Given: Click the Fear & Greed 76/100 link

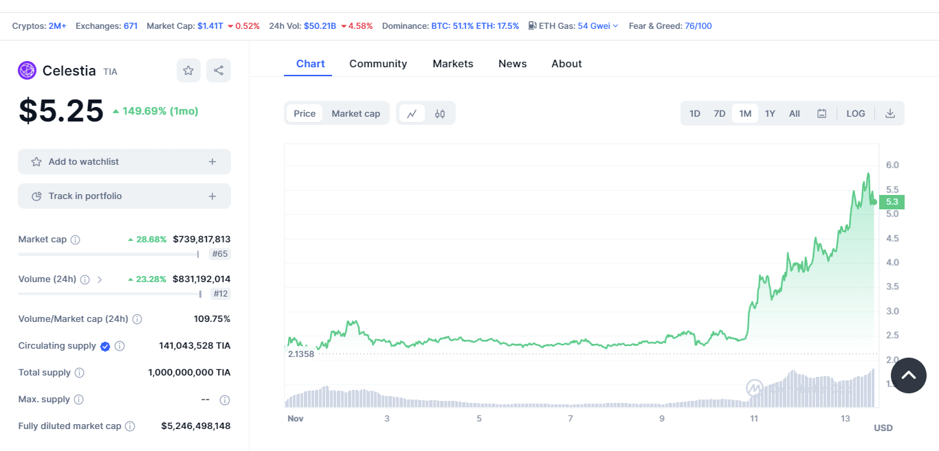Looking at the screenshot, I should pyautogui.click(x=698, y=26).
